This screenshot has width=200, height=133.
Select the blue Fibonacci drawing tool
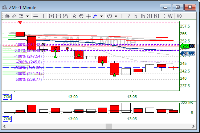[x=95, y=16]
